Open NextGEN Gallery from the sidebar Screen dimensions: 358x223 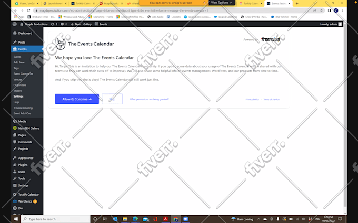click(28, 128)
